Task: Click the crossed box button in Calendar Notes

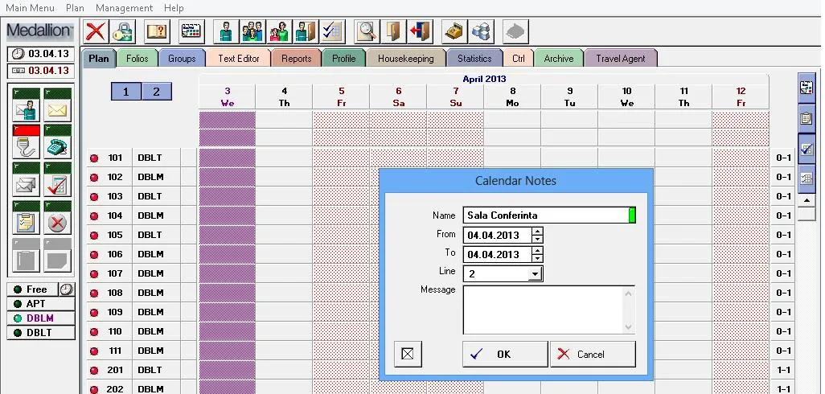Action: tap(408, 354)
